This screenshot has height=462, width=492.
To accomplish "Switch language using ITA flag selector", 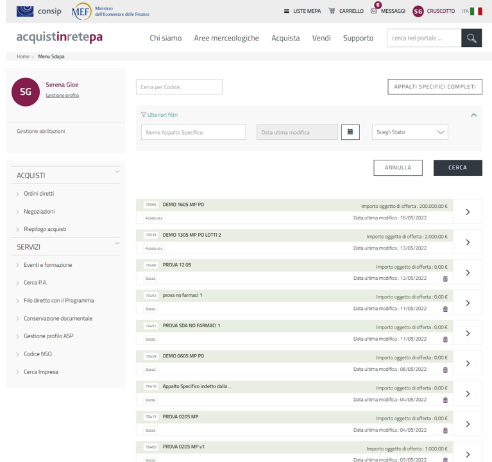I will (x=472, y=12).
